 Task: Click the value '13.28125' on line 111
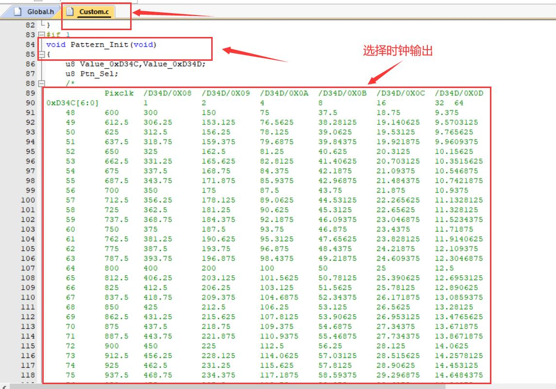click(454, 307)
